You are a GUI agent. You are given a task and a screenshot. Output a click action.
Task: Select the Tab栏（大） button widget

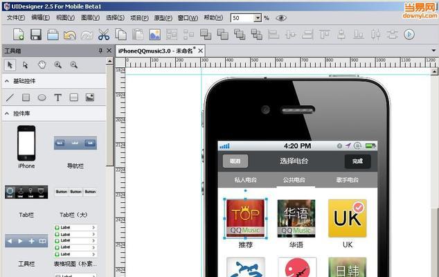tap(75, 192)
